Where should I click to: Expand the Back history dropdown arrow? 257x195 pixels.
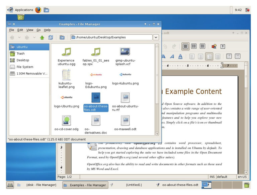coord(19,38)
